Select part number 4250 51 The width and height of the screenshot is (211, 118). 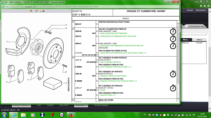point(78,44)
